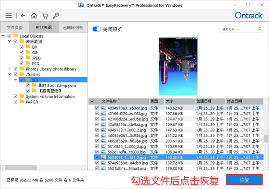Click the image preview thumbnail
This screenshot has height=189, width=269.
(178, 66)
